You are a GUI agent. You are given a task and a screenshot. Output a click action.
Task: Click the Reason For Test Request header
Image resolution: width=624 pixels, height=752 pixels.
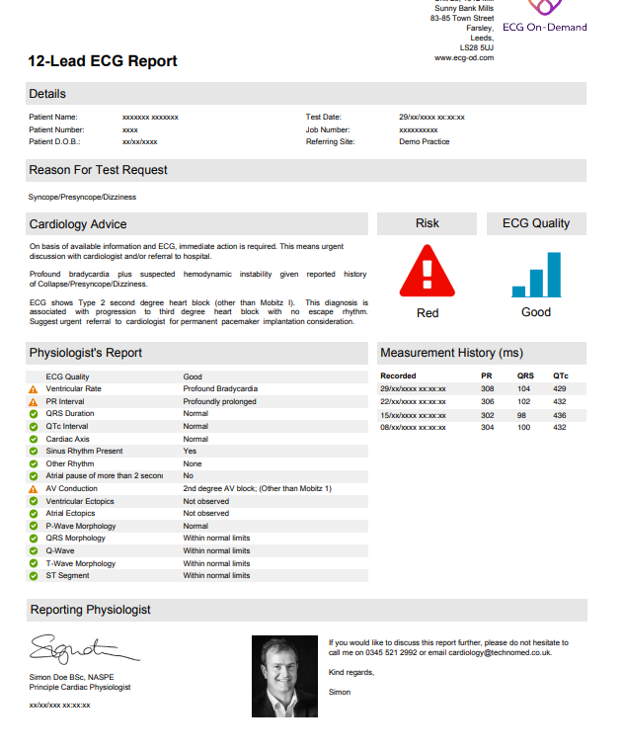98,170
